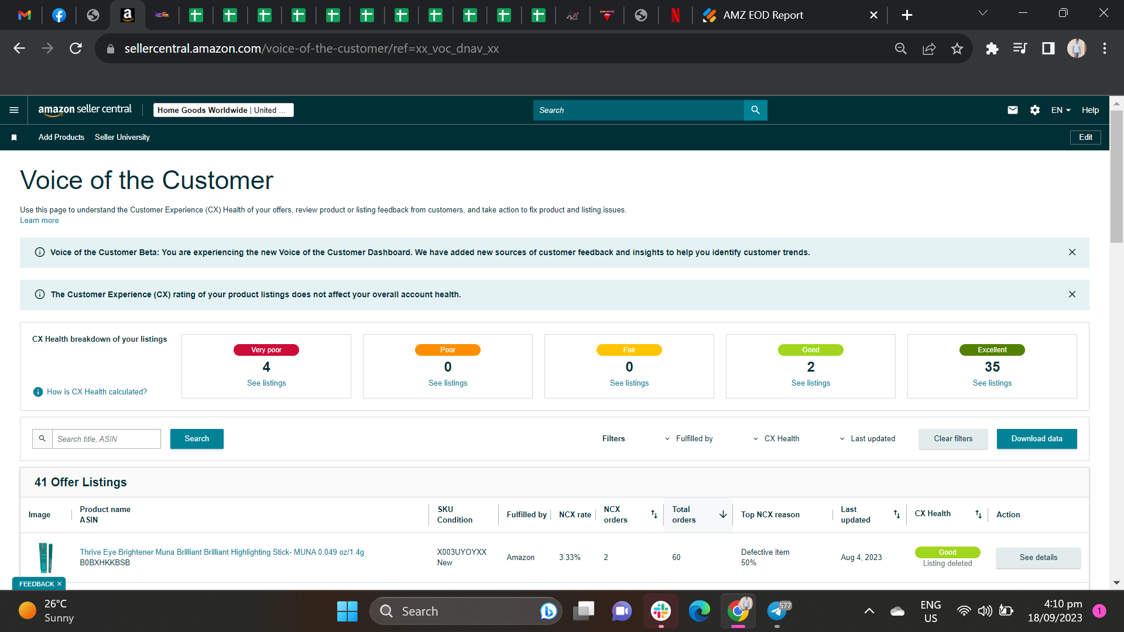See listings under Excellent
Screen dimensions: 1124x632
coord(992,383)
